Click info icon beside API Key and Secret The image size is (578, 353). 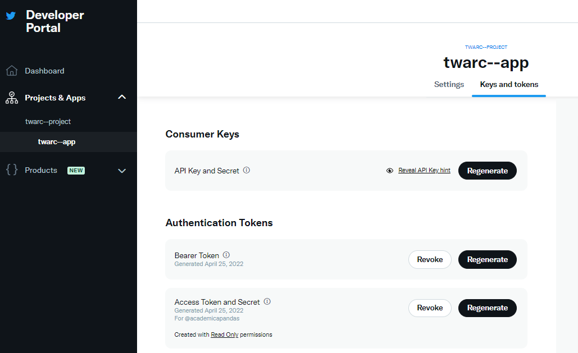point(247,170)
